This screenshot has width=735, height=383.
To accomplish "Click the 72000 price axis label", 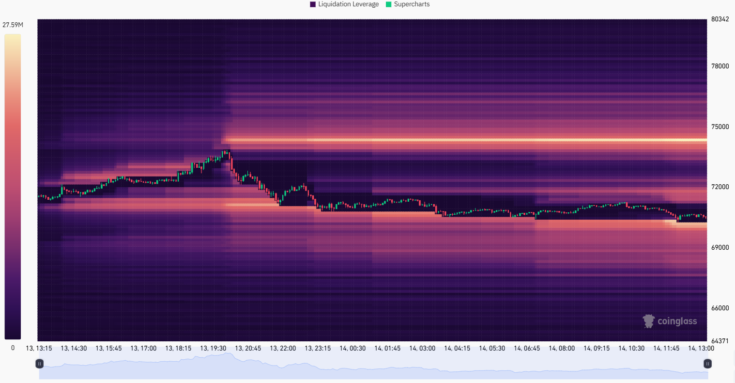I will click(720, 187).
